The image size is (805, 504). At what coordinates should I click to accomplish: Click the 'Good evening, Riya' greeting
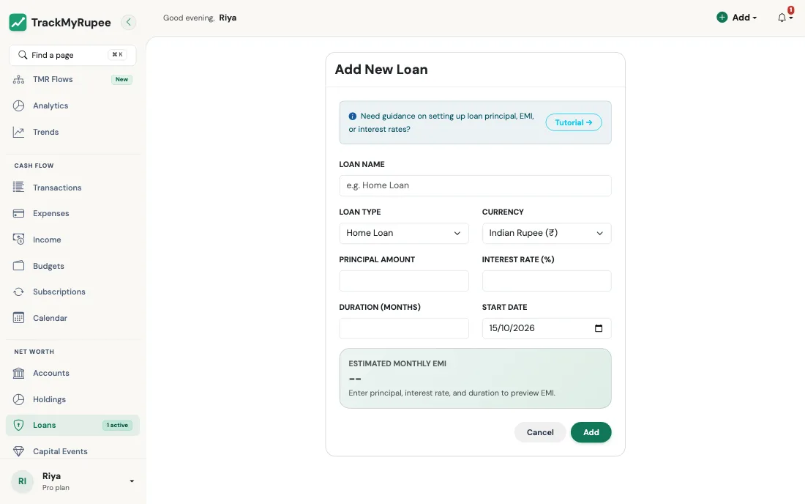pos(200,18)
